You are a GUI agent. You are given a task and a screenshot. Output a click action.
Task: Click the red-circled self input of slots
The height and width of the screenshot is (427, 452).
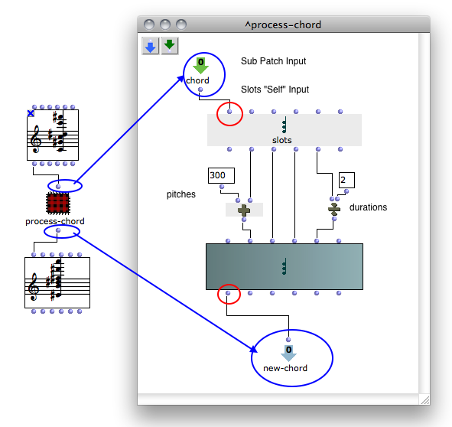(x=229, y=112)
